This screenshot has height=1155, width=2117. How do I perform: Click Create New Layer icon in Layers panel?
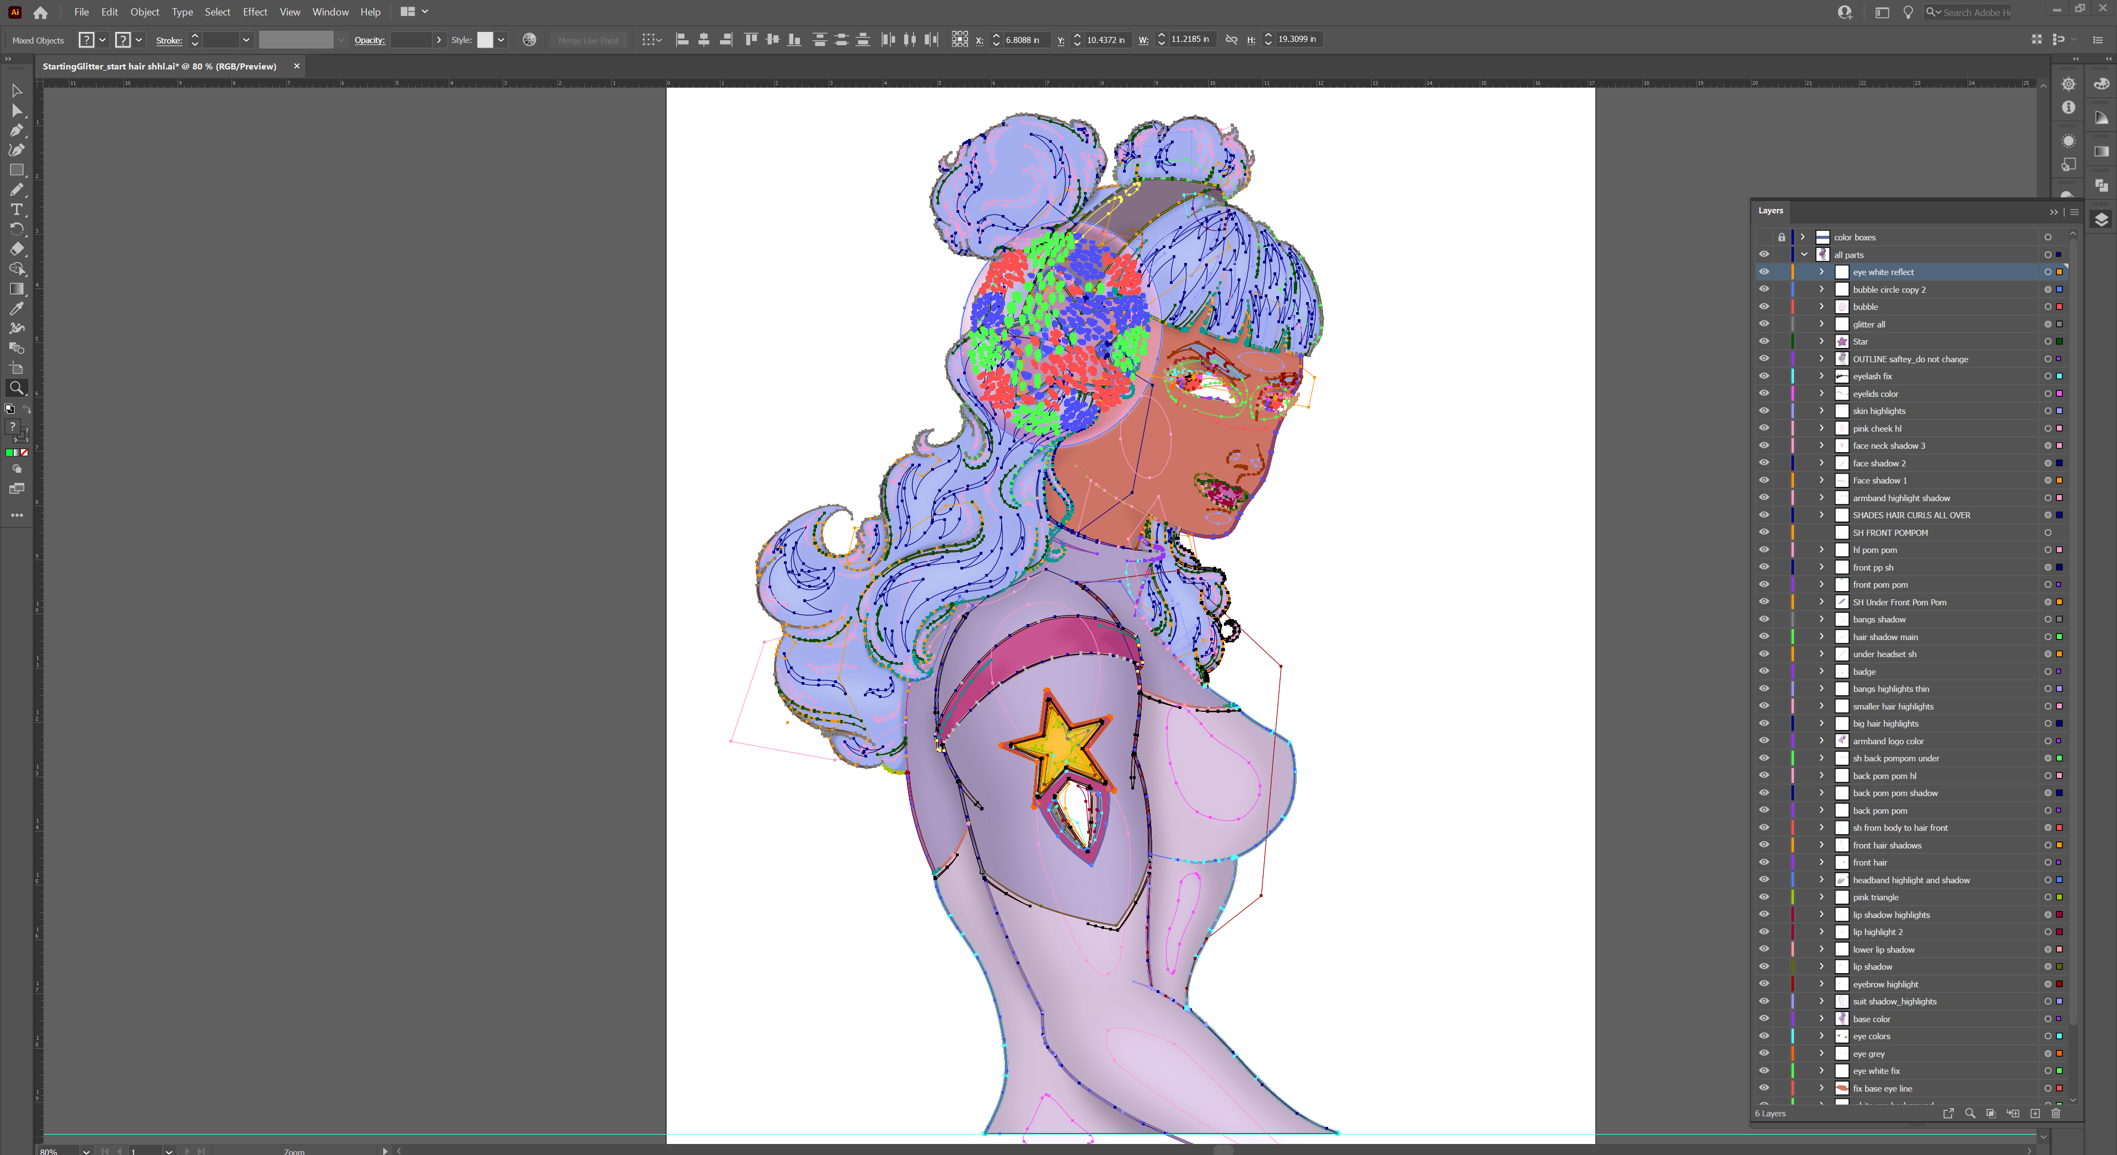click(2035, 1113)
